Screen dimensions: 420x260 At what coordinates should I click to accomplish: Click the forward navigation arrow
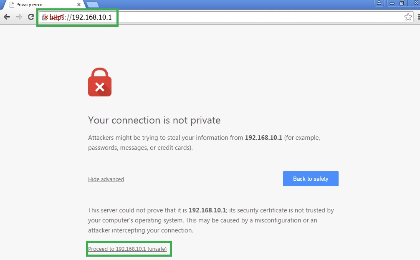coord(19,17)
